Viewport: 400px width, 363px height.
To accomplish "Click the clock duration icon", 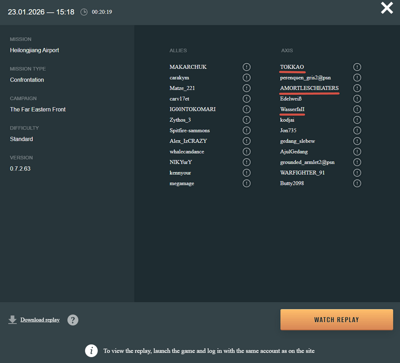I will tap(84, 12).
